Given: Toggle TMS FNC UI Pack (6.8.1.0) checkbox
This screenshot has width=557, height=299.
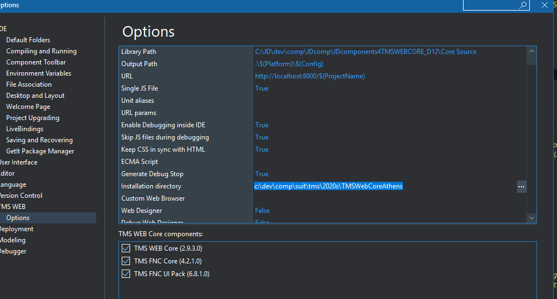Looking at the screenshot, I should pyautogui.click(x=126, y=274).
